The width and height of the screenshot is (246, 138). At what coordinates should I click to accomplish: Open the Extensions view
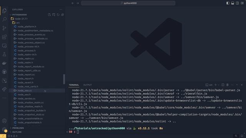tap(4, 37)
